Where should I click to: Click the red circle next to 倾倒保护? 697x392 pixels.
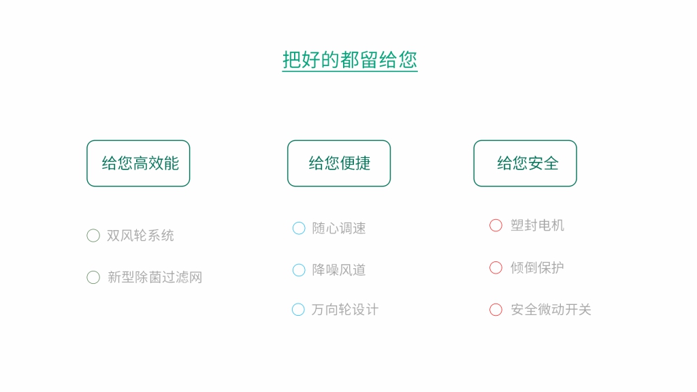[496, 267]
